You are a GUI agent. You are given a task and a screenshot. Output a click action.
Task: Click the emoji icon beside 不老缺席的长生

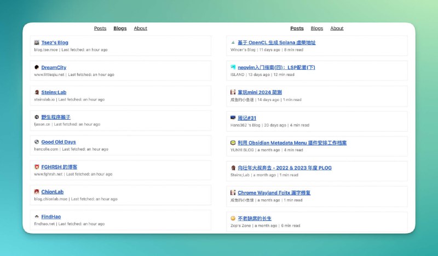click(x=233, y=218)
